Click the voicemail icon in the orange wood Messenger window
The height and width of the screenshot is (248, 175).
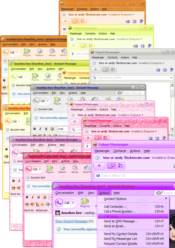click(x=134, y=22)
